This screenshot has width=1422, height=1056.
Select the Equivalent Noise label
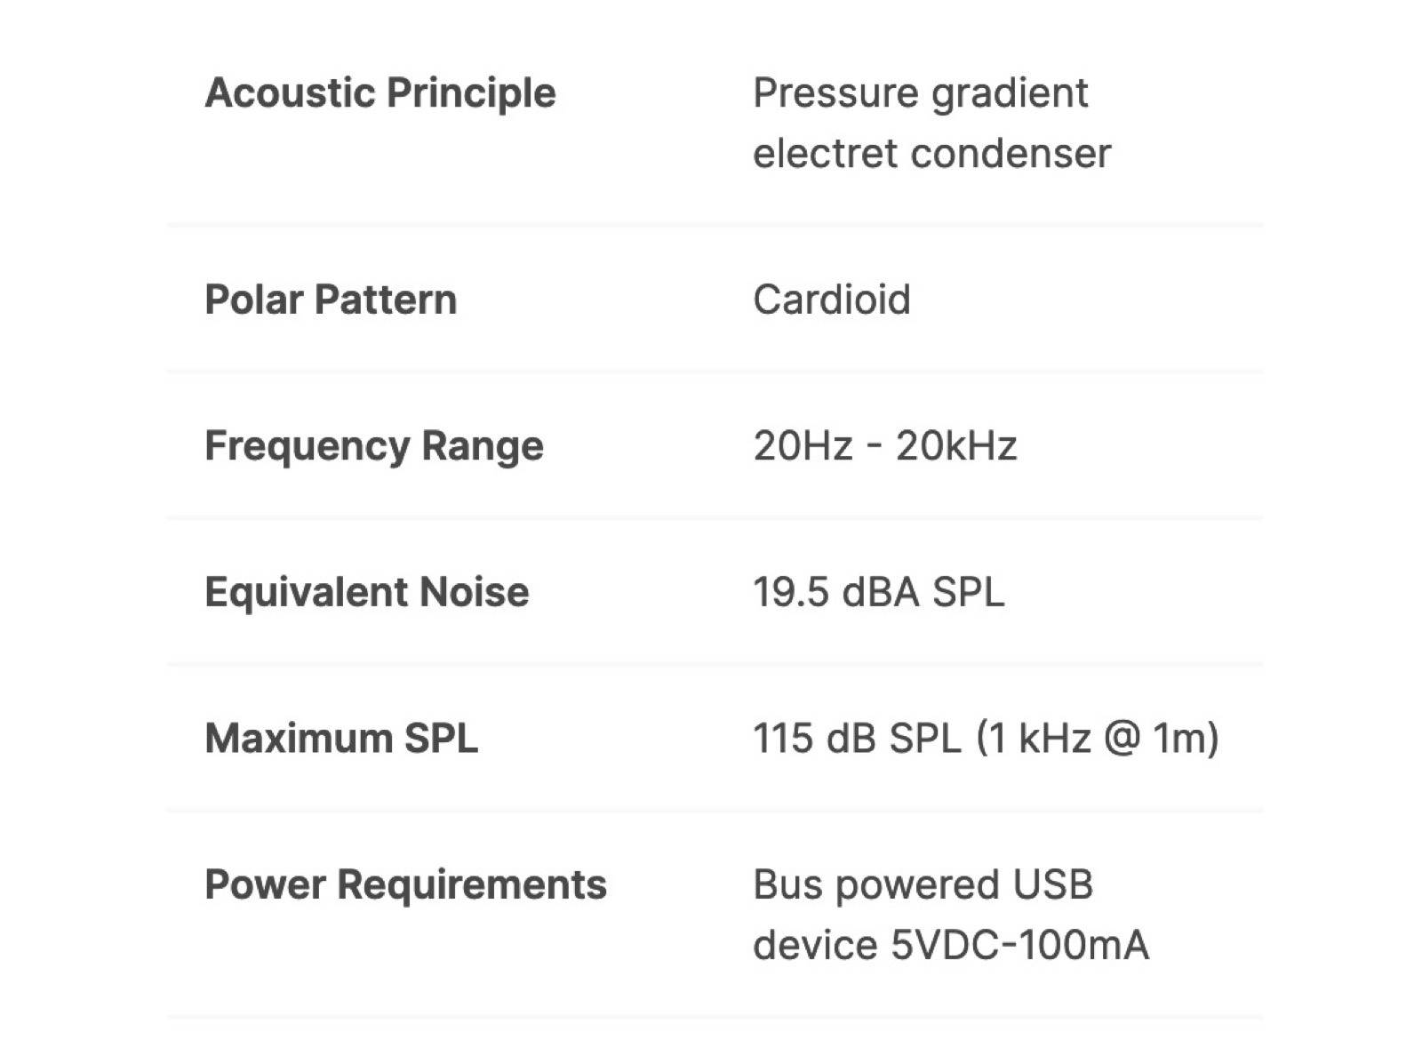click(366, 592)
